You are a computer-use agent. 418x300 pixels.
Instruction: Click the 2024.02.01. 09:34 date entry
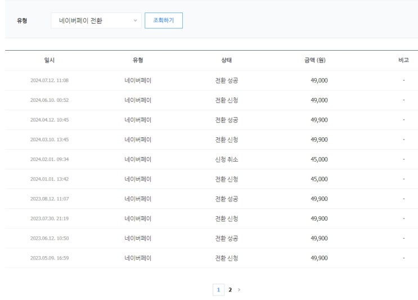pyautogui.click(x=50, y=159)
